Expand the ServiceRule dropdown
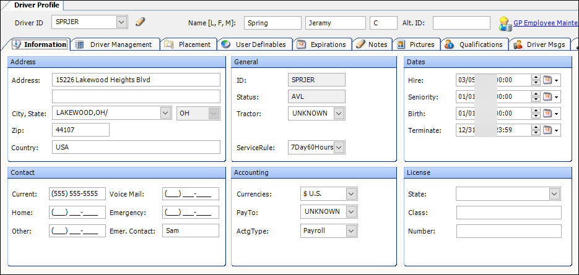Image resolution: width=579 pixels, height=275 pixels. click(339, 147)
